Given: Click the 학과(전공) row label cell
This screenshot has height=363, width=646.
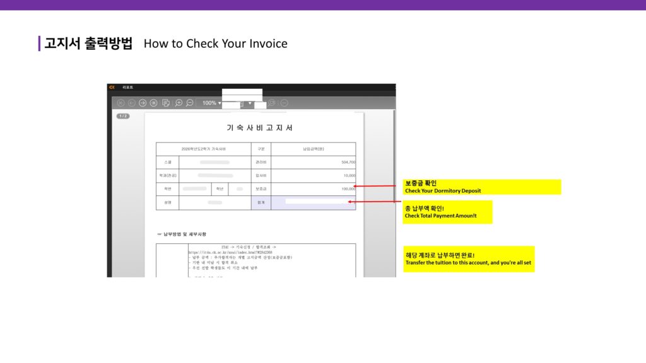Looking at the screenshot, I should (168, 175).
